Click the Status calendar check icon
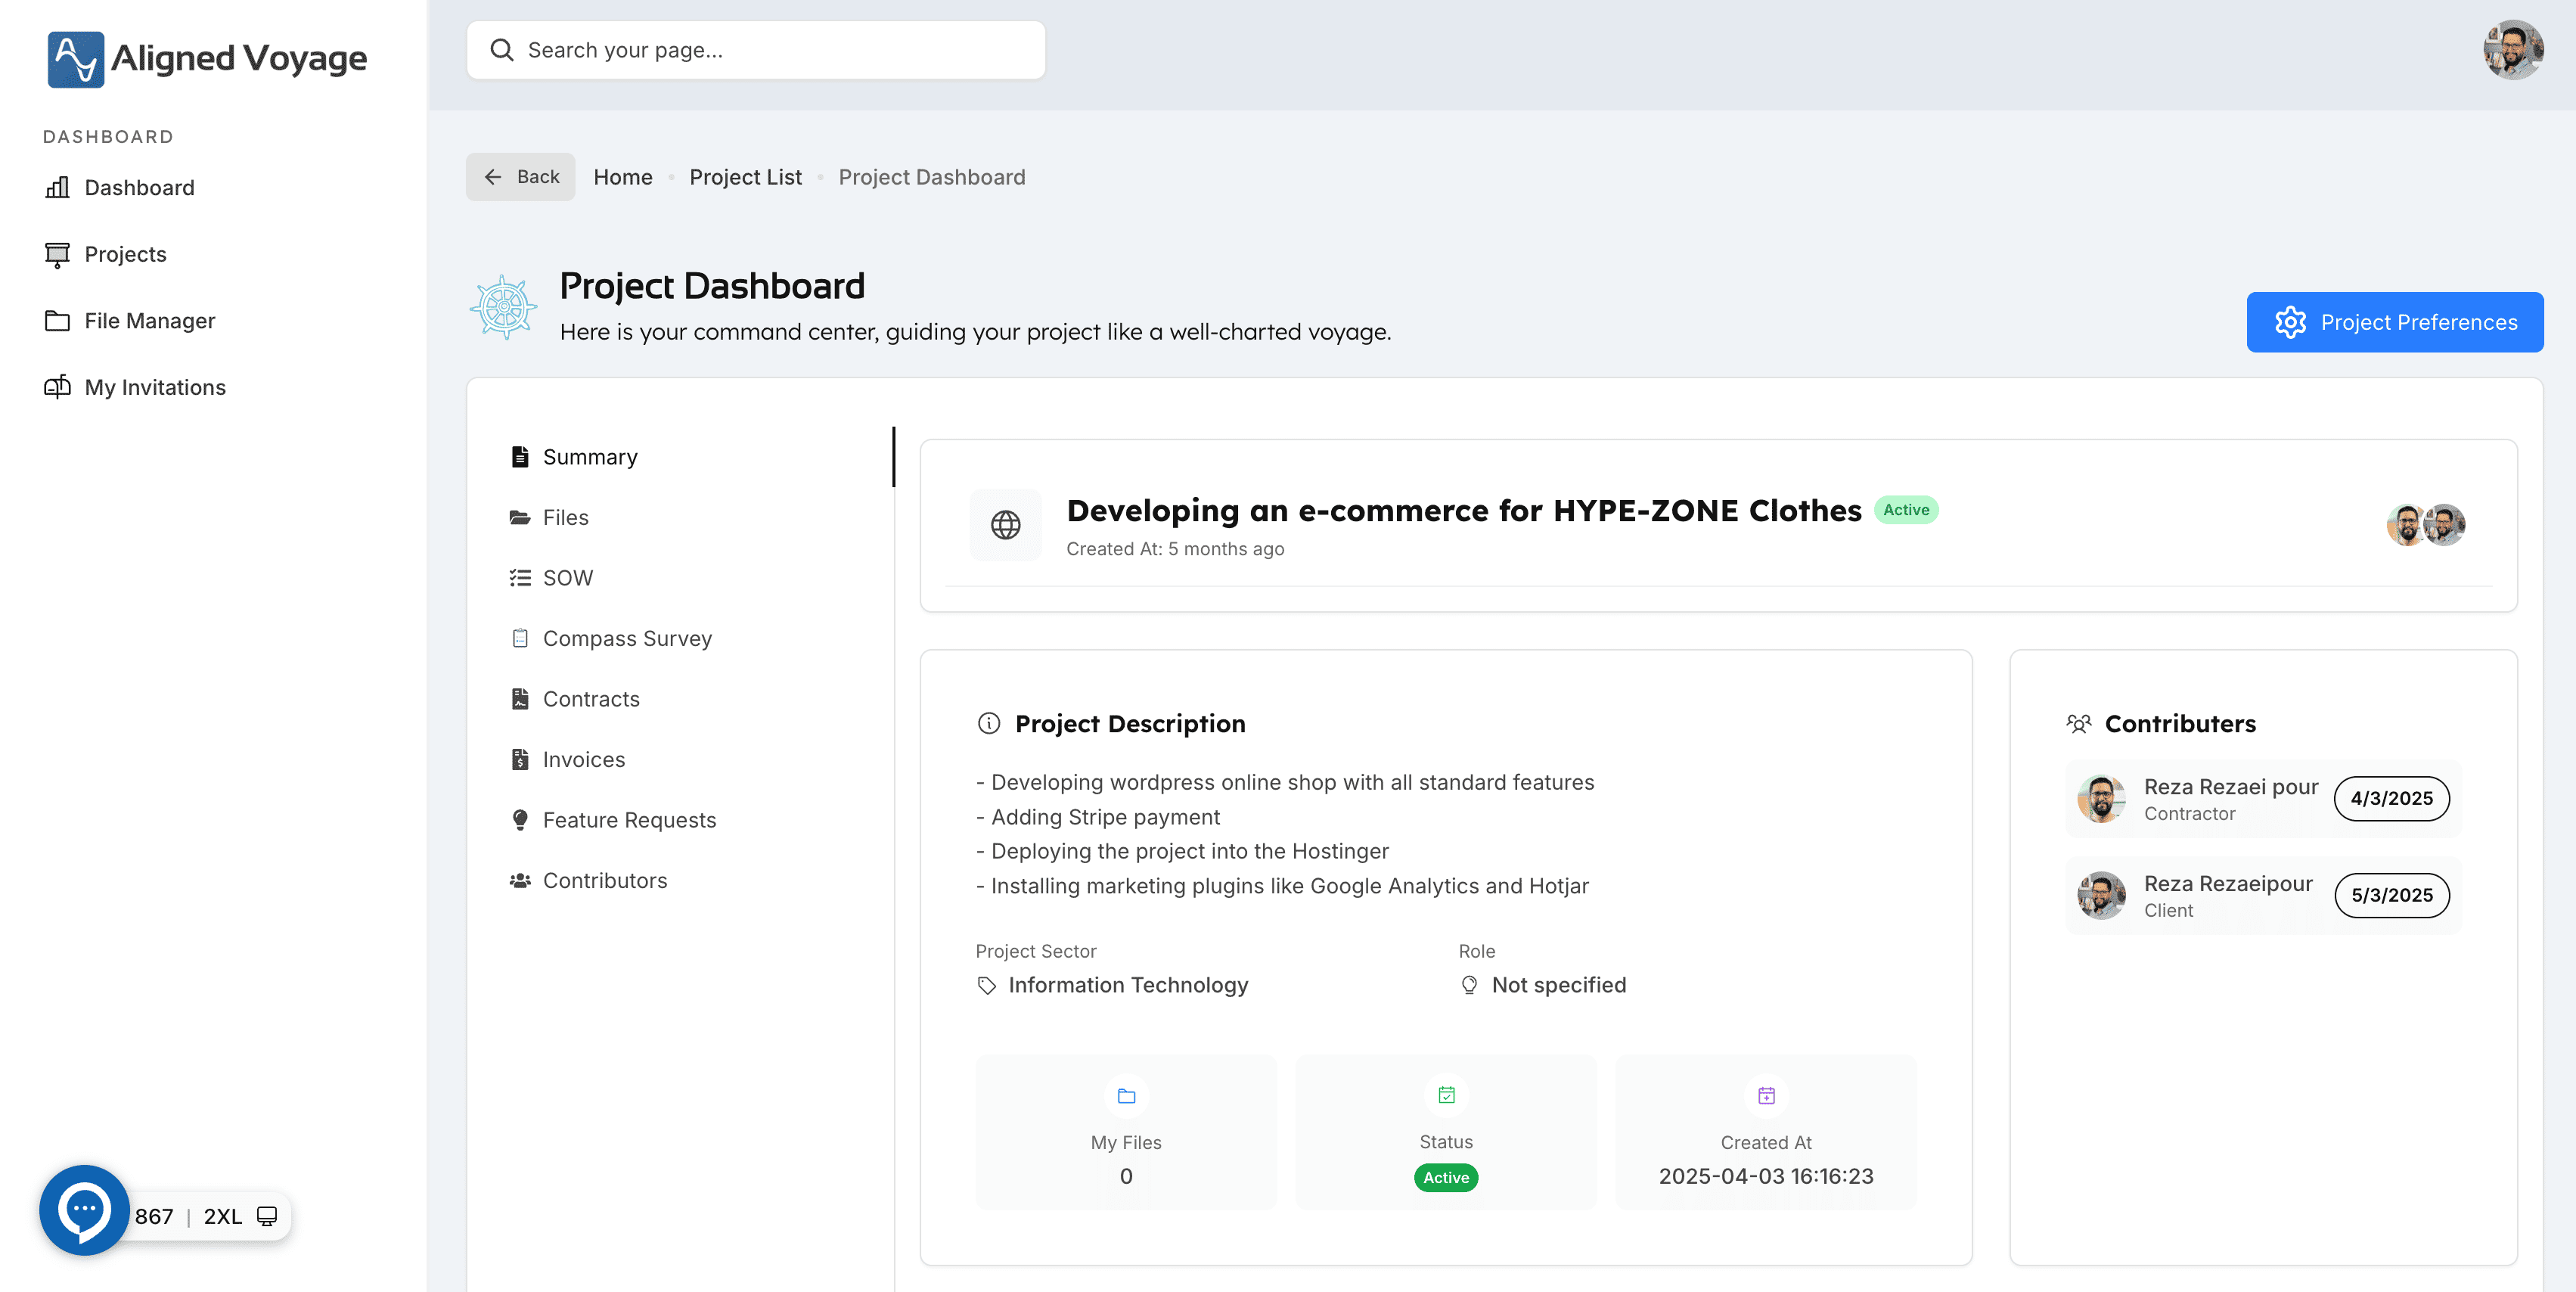This screenshot has height=1292, width=2576. pyautogui.click(x=1446, y=1095)
